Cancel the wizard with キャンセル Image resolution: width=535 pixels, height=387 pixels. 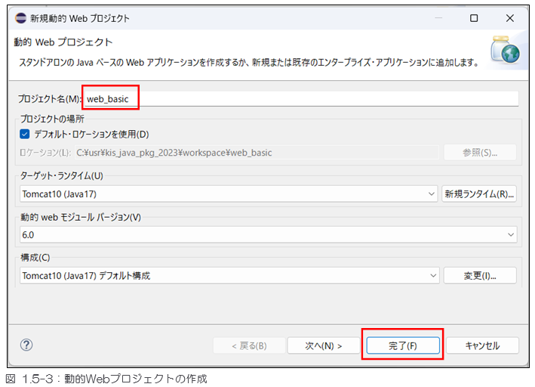pos(482,345)
